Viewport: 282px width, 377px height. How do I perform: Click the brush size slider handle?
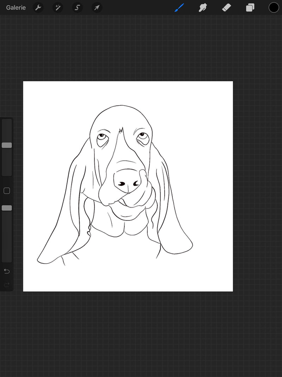point(7,145)
